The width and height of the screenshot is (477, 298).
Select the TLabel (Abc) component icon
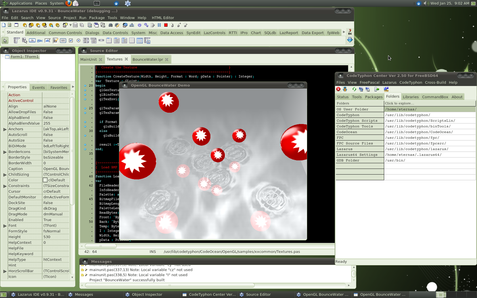click(x=40, y=41)
